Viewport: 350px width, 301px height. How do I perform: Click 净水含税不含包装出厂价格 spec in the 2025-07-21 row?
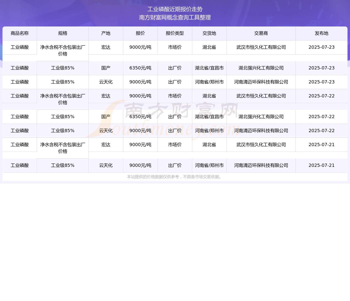coord(63,148)
